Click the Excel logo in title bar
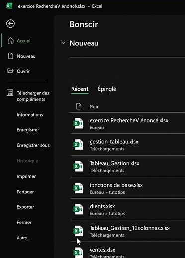The height and width of the screenshot is (258, 185). [x=9, y=6]
